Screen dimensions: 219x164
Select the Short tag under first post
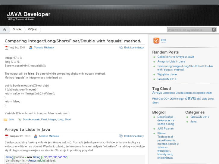[x=67, y=119]
